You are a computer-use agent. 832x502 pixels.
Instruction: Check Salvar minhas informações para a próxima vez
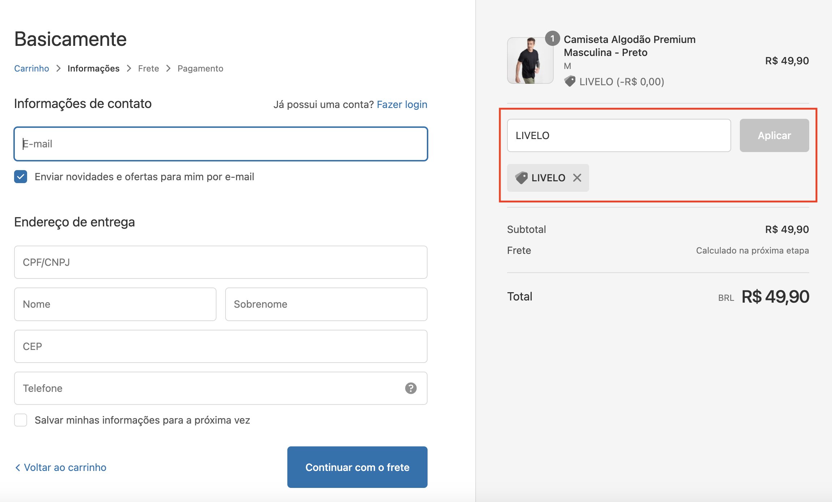pyautogui.click(x=21, y=420)
